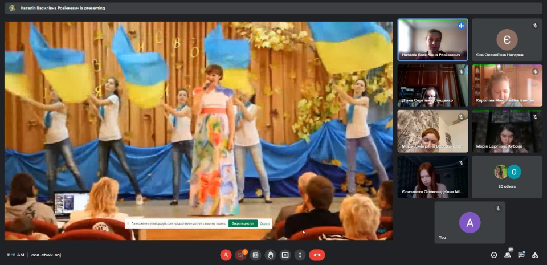Open the three-dot more options menu
The width and height of the screenshot is (547, 265).
tap(300, 255)
